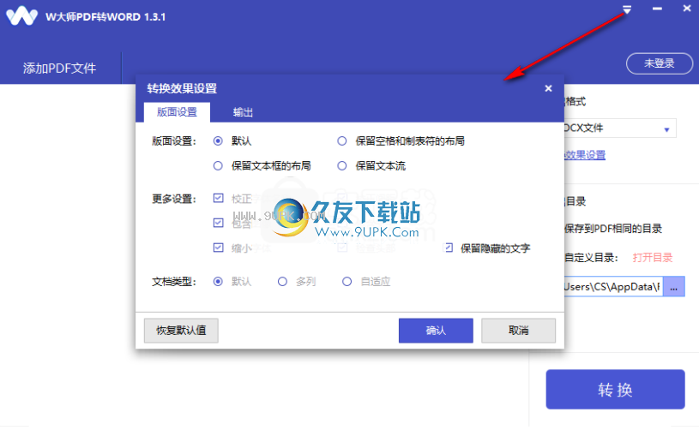Click the large 转换 button
Screen dimensions: 699x436
(x=615, y=390)
